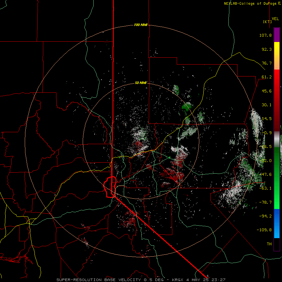The height and width of the screenshot is (282, 282).
Task: Click the black TH box on color bar
Action: tap(277, 244)
